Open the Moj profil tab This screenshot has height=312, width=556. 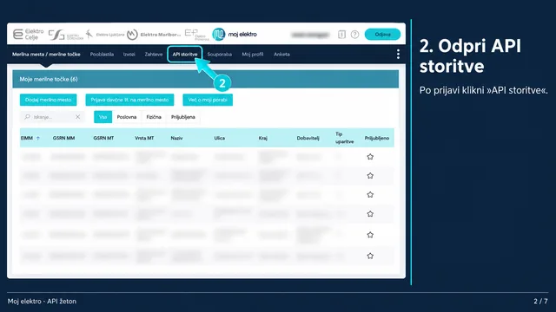point(253,54)
